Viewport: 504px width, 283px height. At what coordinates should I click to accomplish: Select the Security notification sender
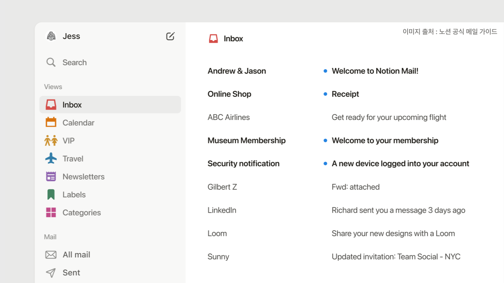(244, 164)
